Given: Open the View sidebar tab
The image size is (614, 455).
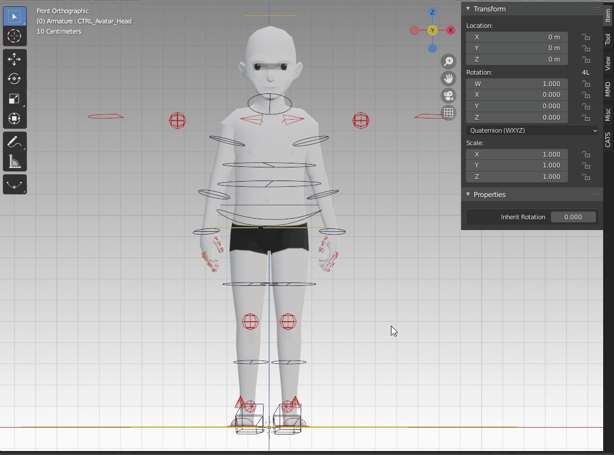Looking at the screenshot, I should tap(608, 63).
